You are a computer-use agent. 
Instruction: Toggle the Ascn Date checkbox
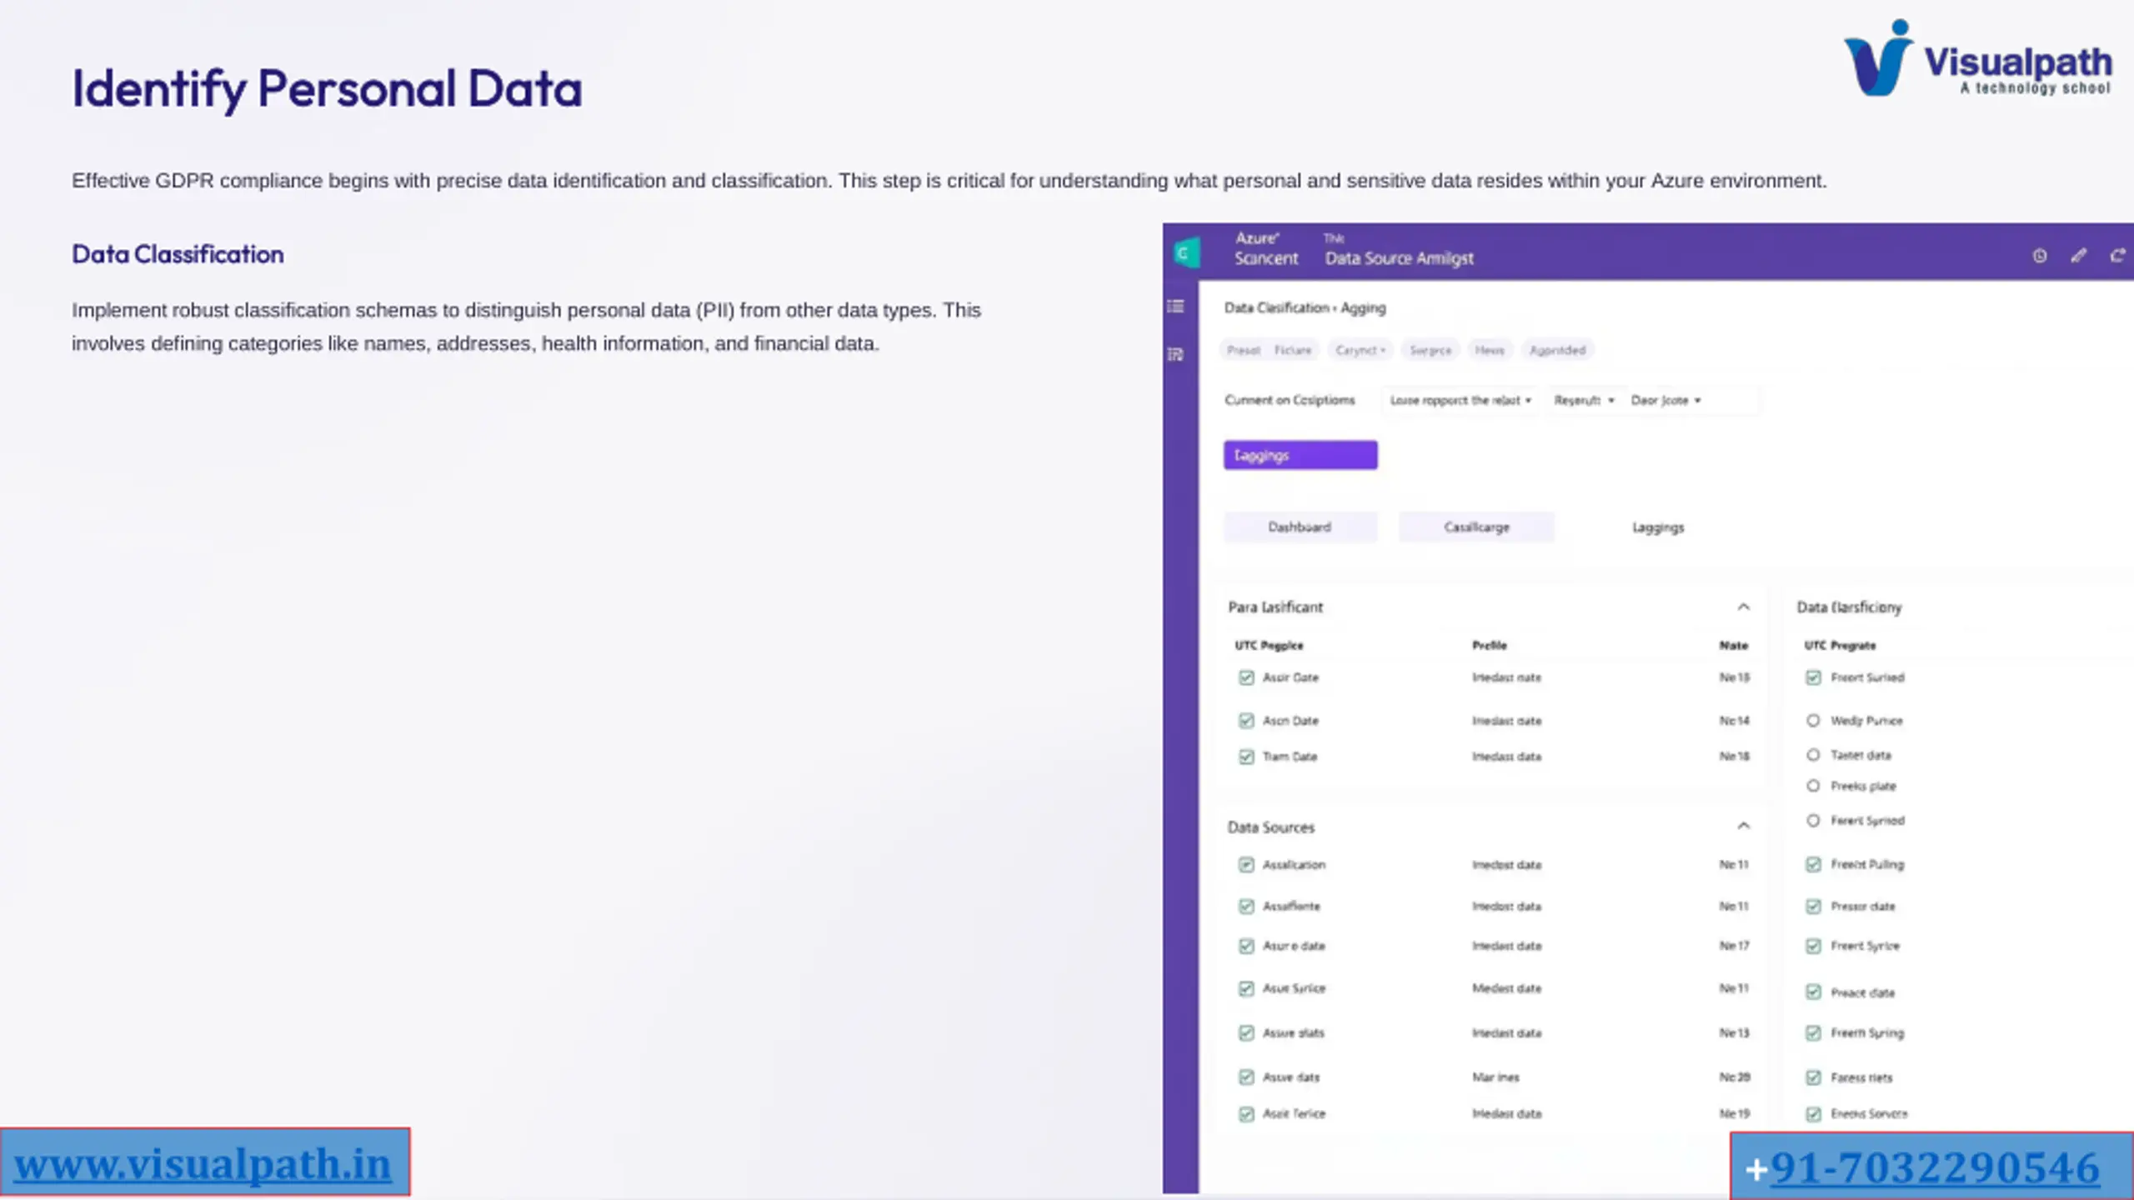(x=1246, y=721)
